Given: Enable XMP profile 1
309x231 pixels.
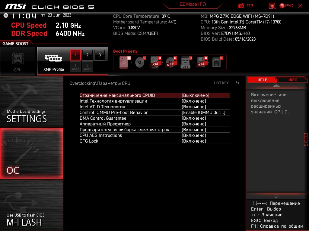Looking at the screenshot, I should pos(75,55).
